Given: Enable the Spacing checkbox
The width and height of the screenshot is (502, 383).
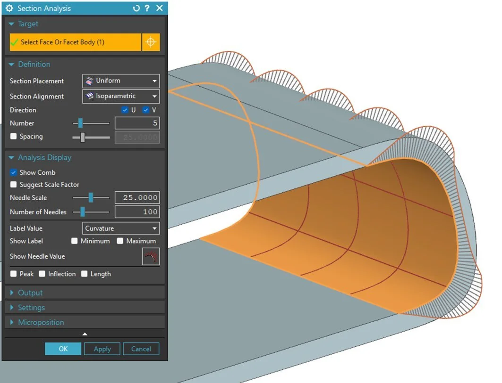Looking at the screenshot, I should pos(13,136).
